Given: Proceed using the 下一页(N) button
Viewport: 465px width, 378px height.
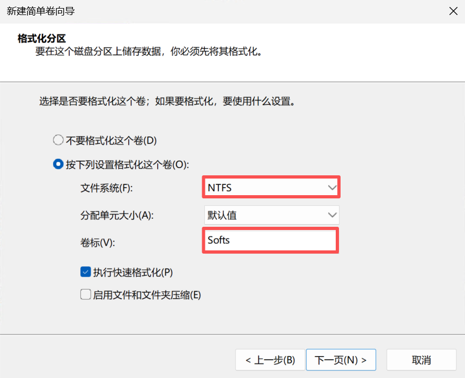Looking at the screenshot, I should 341,360.
